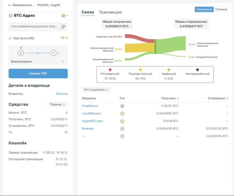Viewport: 234px width, 196px height.
Task: Click the Тип column header
Action: point(122,98)
